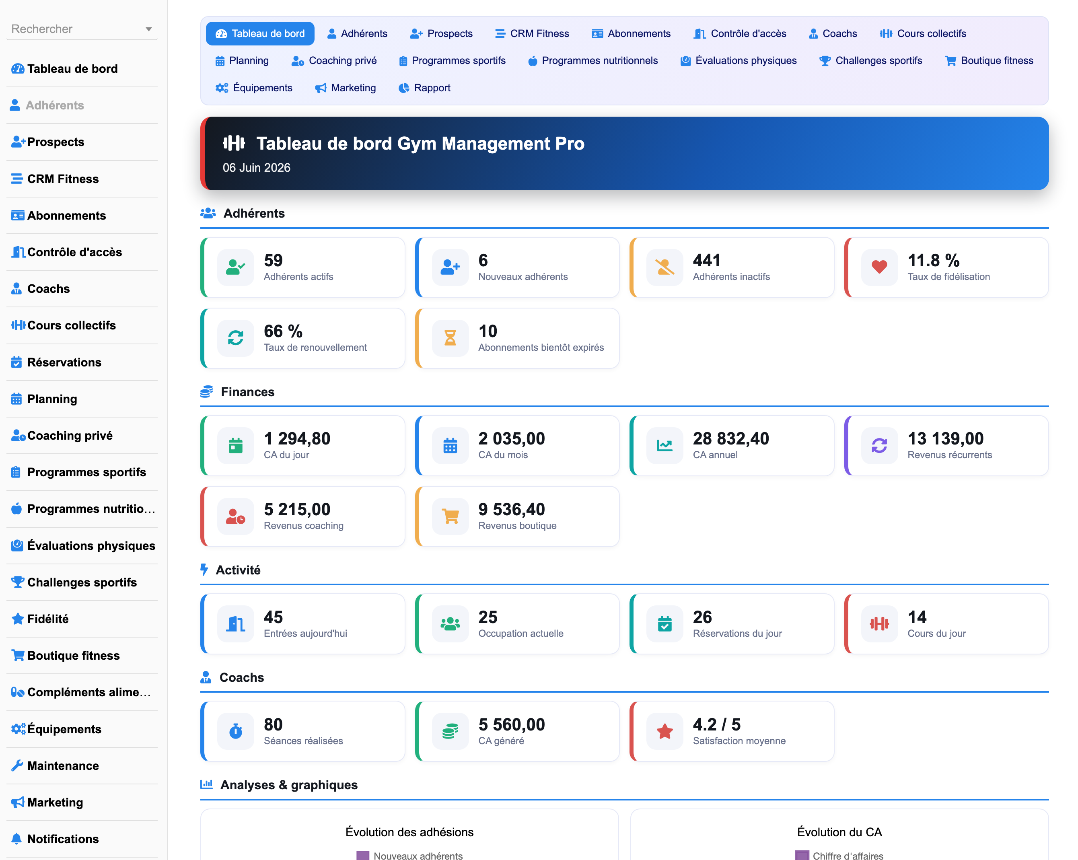Toggle the Chiffre d'affaires legend swatch
The image size is (1078, 860).
tap(802, 856)
